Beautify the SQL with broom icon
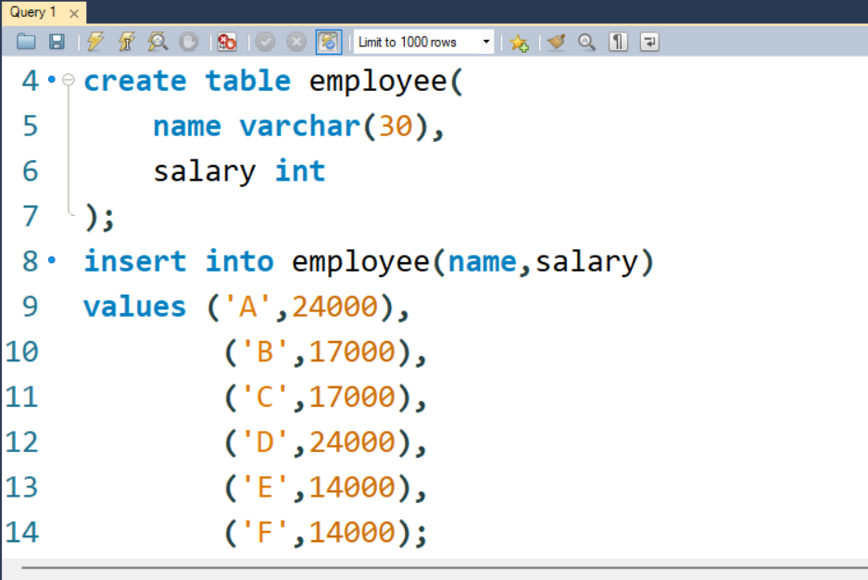Viewport: 868px width, 580px height. pos(557,42)
